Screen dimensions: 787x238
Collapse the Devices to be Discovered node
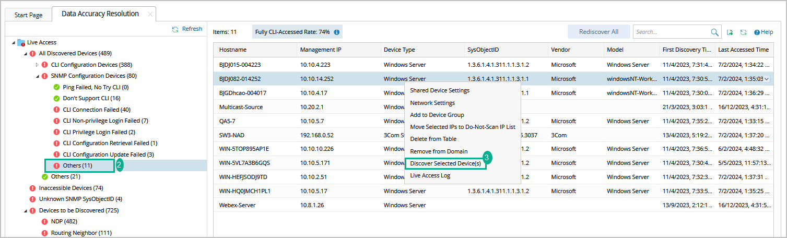pyautogui.click(x=25, y=211)
